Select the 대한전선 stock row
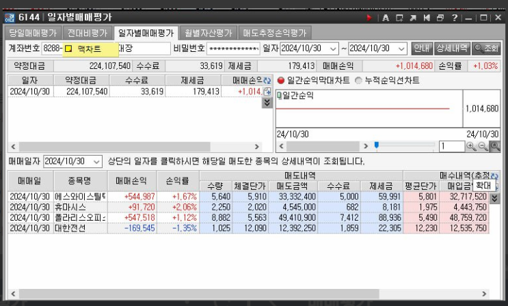Viewport: 508px width, 306px height. pos(248,228)
